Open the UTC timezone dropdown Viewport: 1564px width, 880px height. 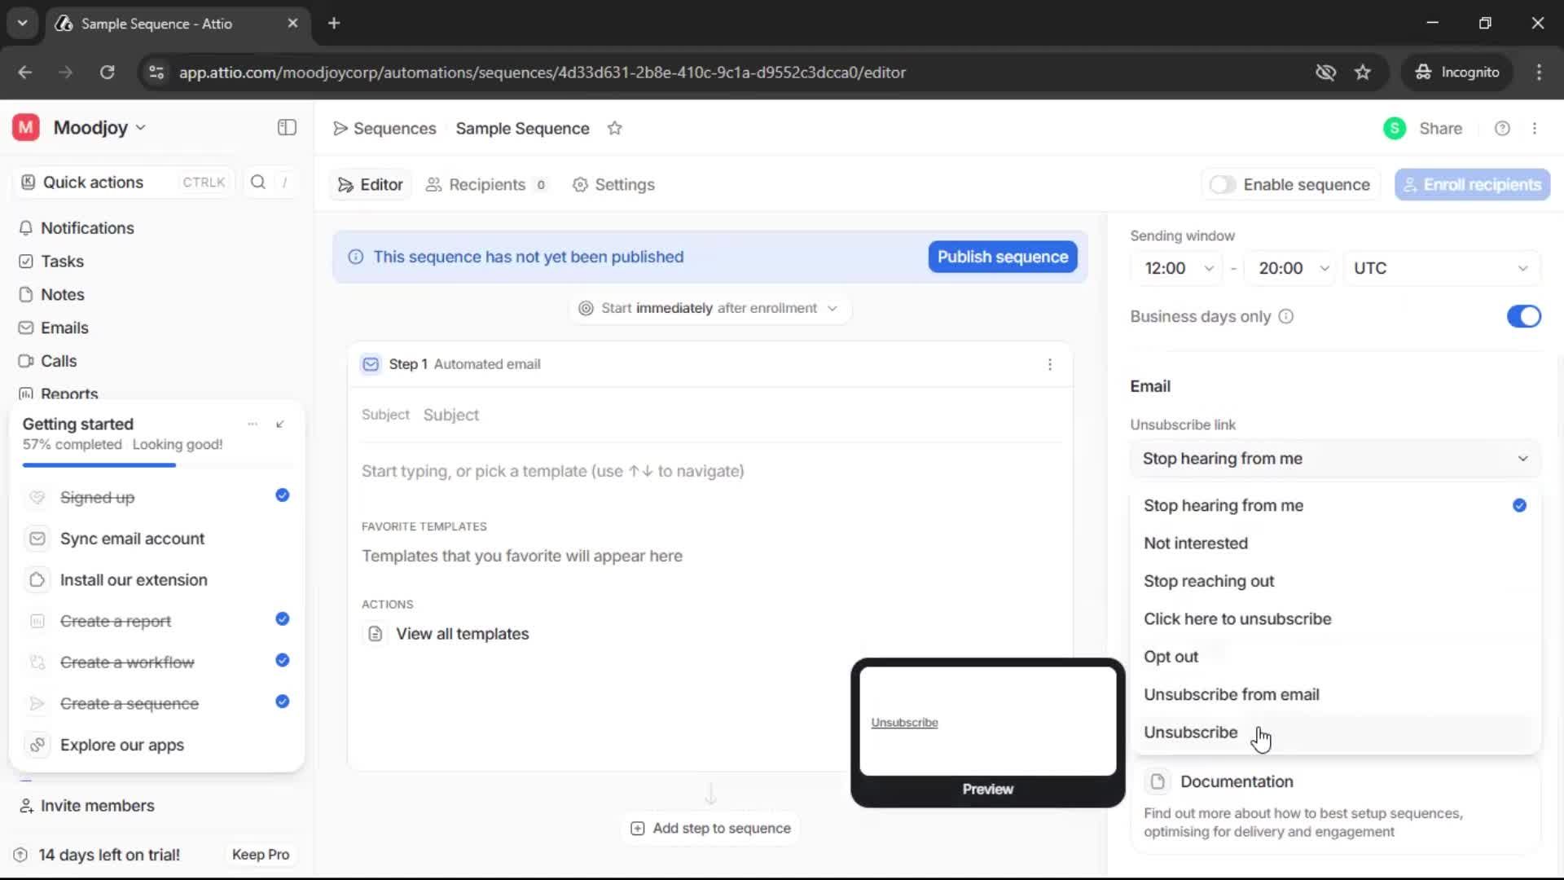pos(1440,267)
